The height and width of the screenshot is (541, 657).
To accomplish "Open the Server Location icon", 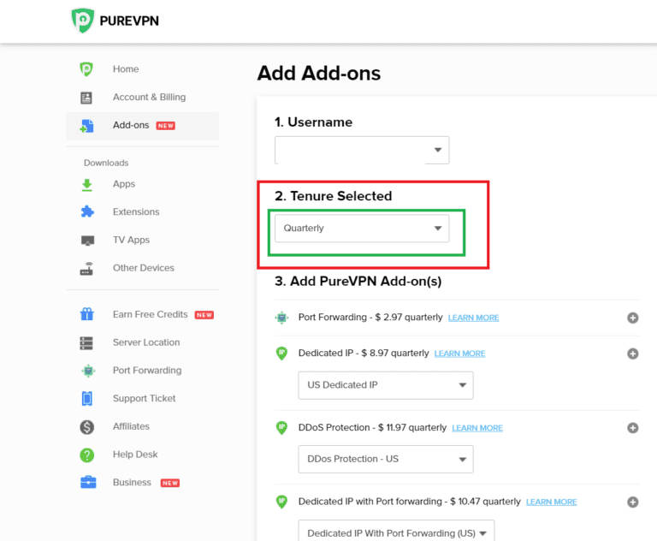I will point(86,342).
